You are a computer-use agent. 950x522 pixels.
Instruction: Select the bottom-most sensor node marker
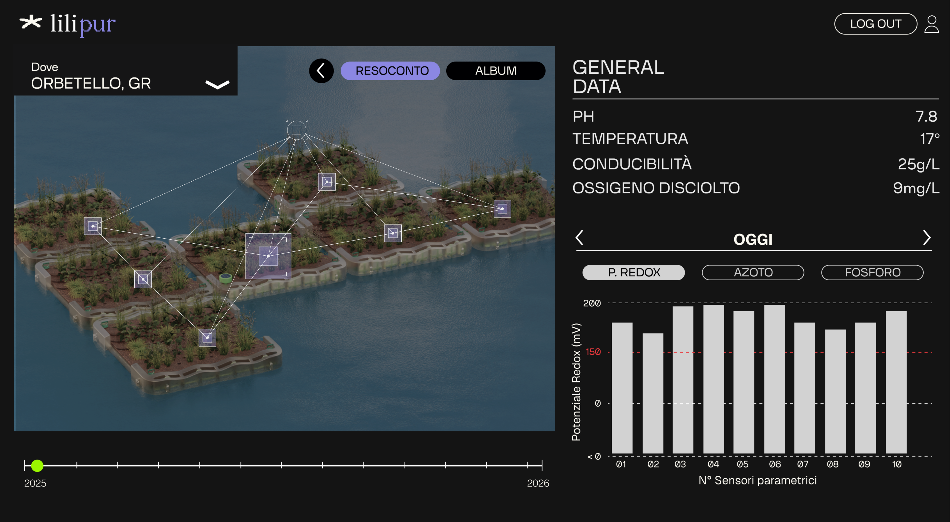click(207, 337)
